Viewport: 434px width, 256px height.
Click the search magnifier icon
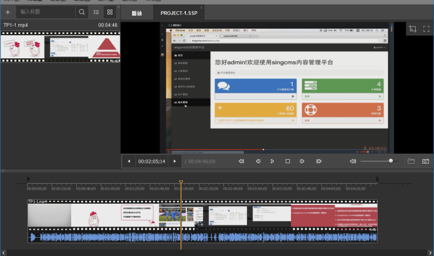pyautogui.click(x=82, y=12)
